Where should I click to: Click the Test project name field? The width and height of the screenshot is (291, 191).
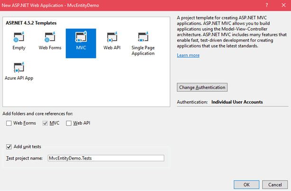106,158
